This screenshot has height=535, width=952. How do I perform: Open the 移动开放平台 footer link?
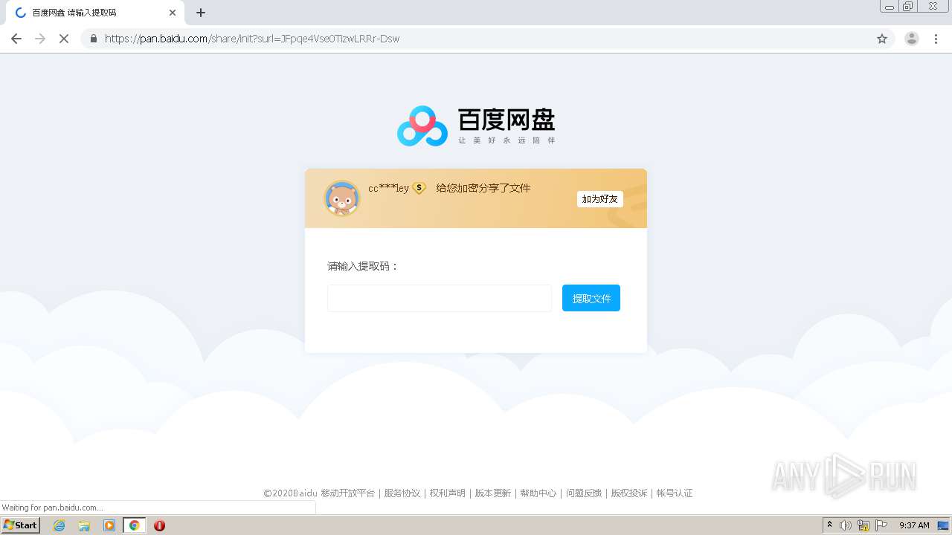point(348,493)
